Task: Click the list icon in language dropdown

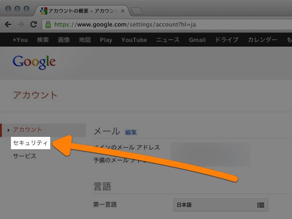Action: [261, 205]
